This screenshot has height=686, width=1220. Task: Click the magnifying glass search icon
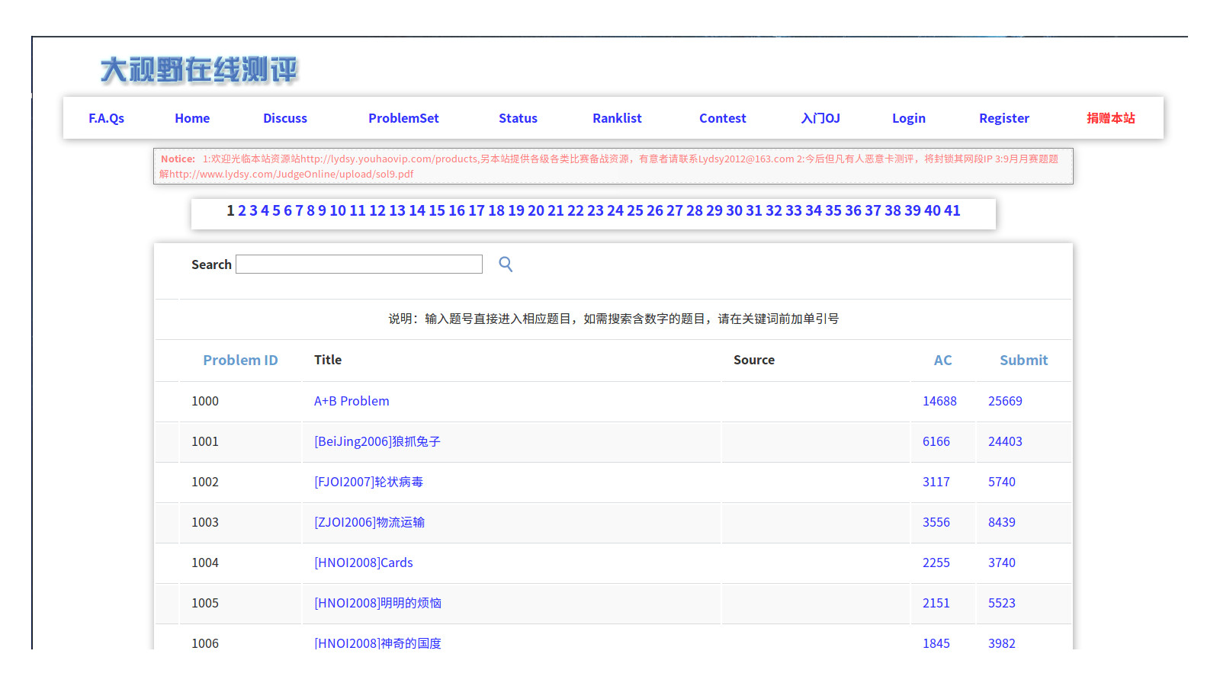coord(506,264)
